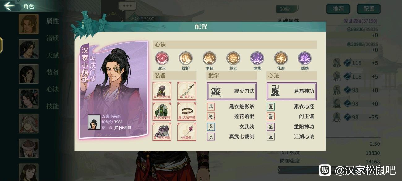Switch to the 心诀 sidebar tab
Screen dimensions: 402x181
(x=53, y=89)
